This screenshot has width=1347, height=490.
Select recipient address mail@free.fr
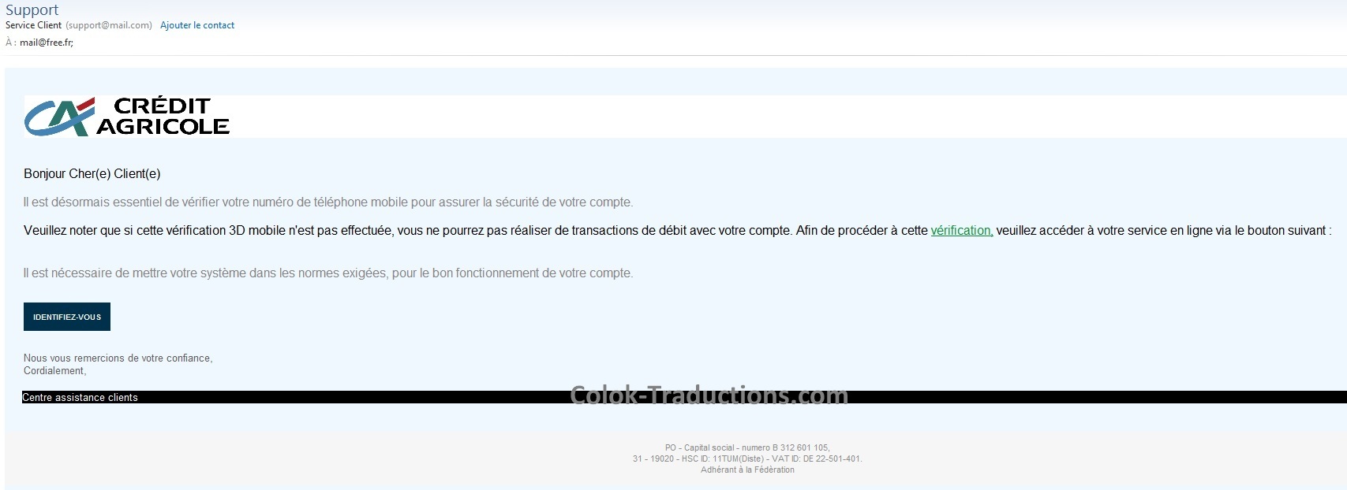click(47, 43)
